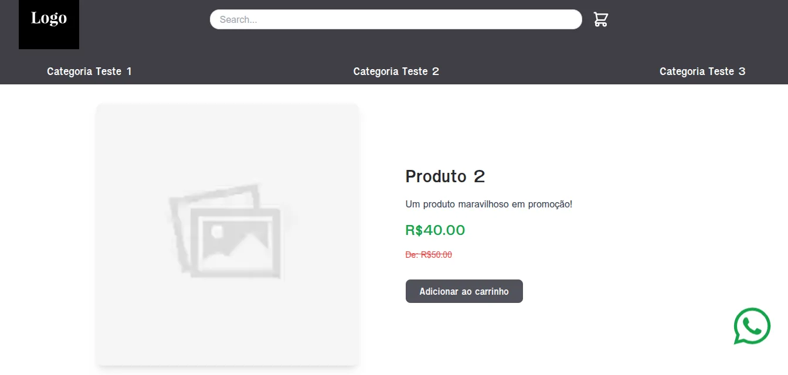Image resolution: width=788 pixels, height=375 pixels.
Task: Click the WhatsApp chat icon
Action: (x=752, y=326)
